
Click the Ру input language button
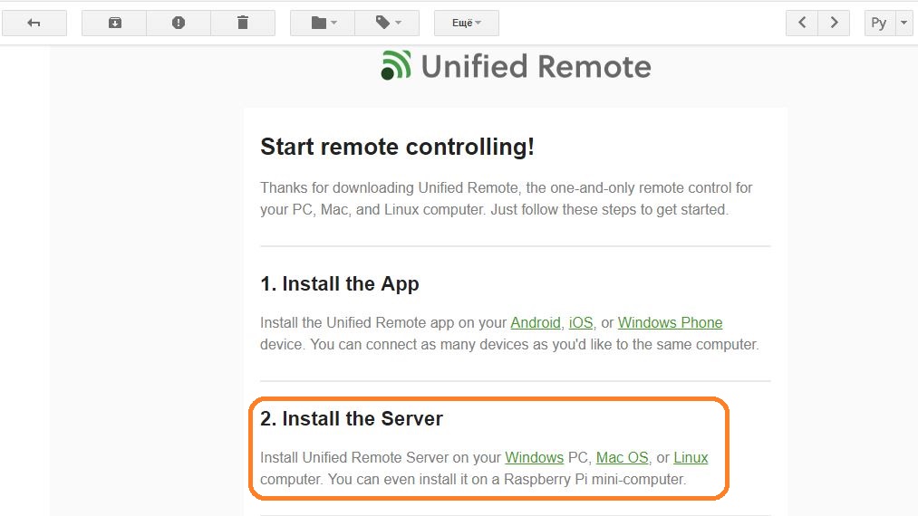pos(880,23)
